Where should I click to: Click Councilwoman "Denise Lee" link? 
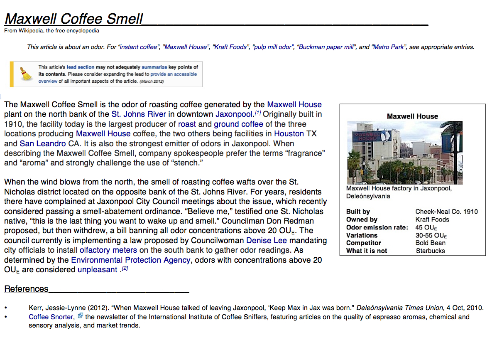coord(267,241)
